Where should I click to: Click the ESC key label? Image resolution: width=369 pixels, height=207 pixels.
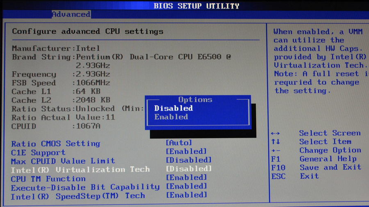point(278,176)
